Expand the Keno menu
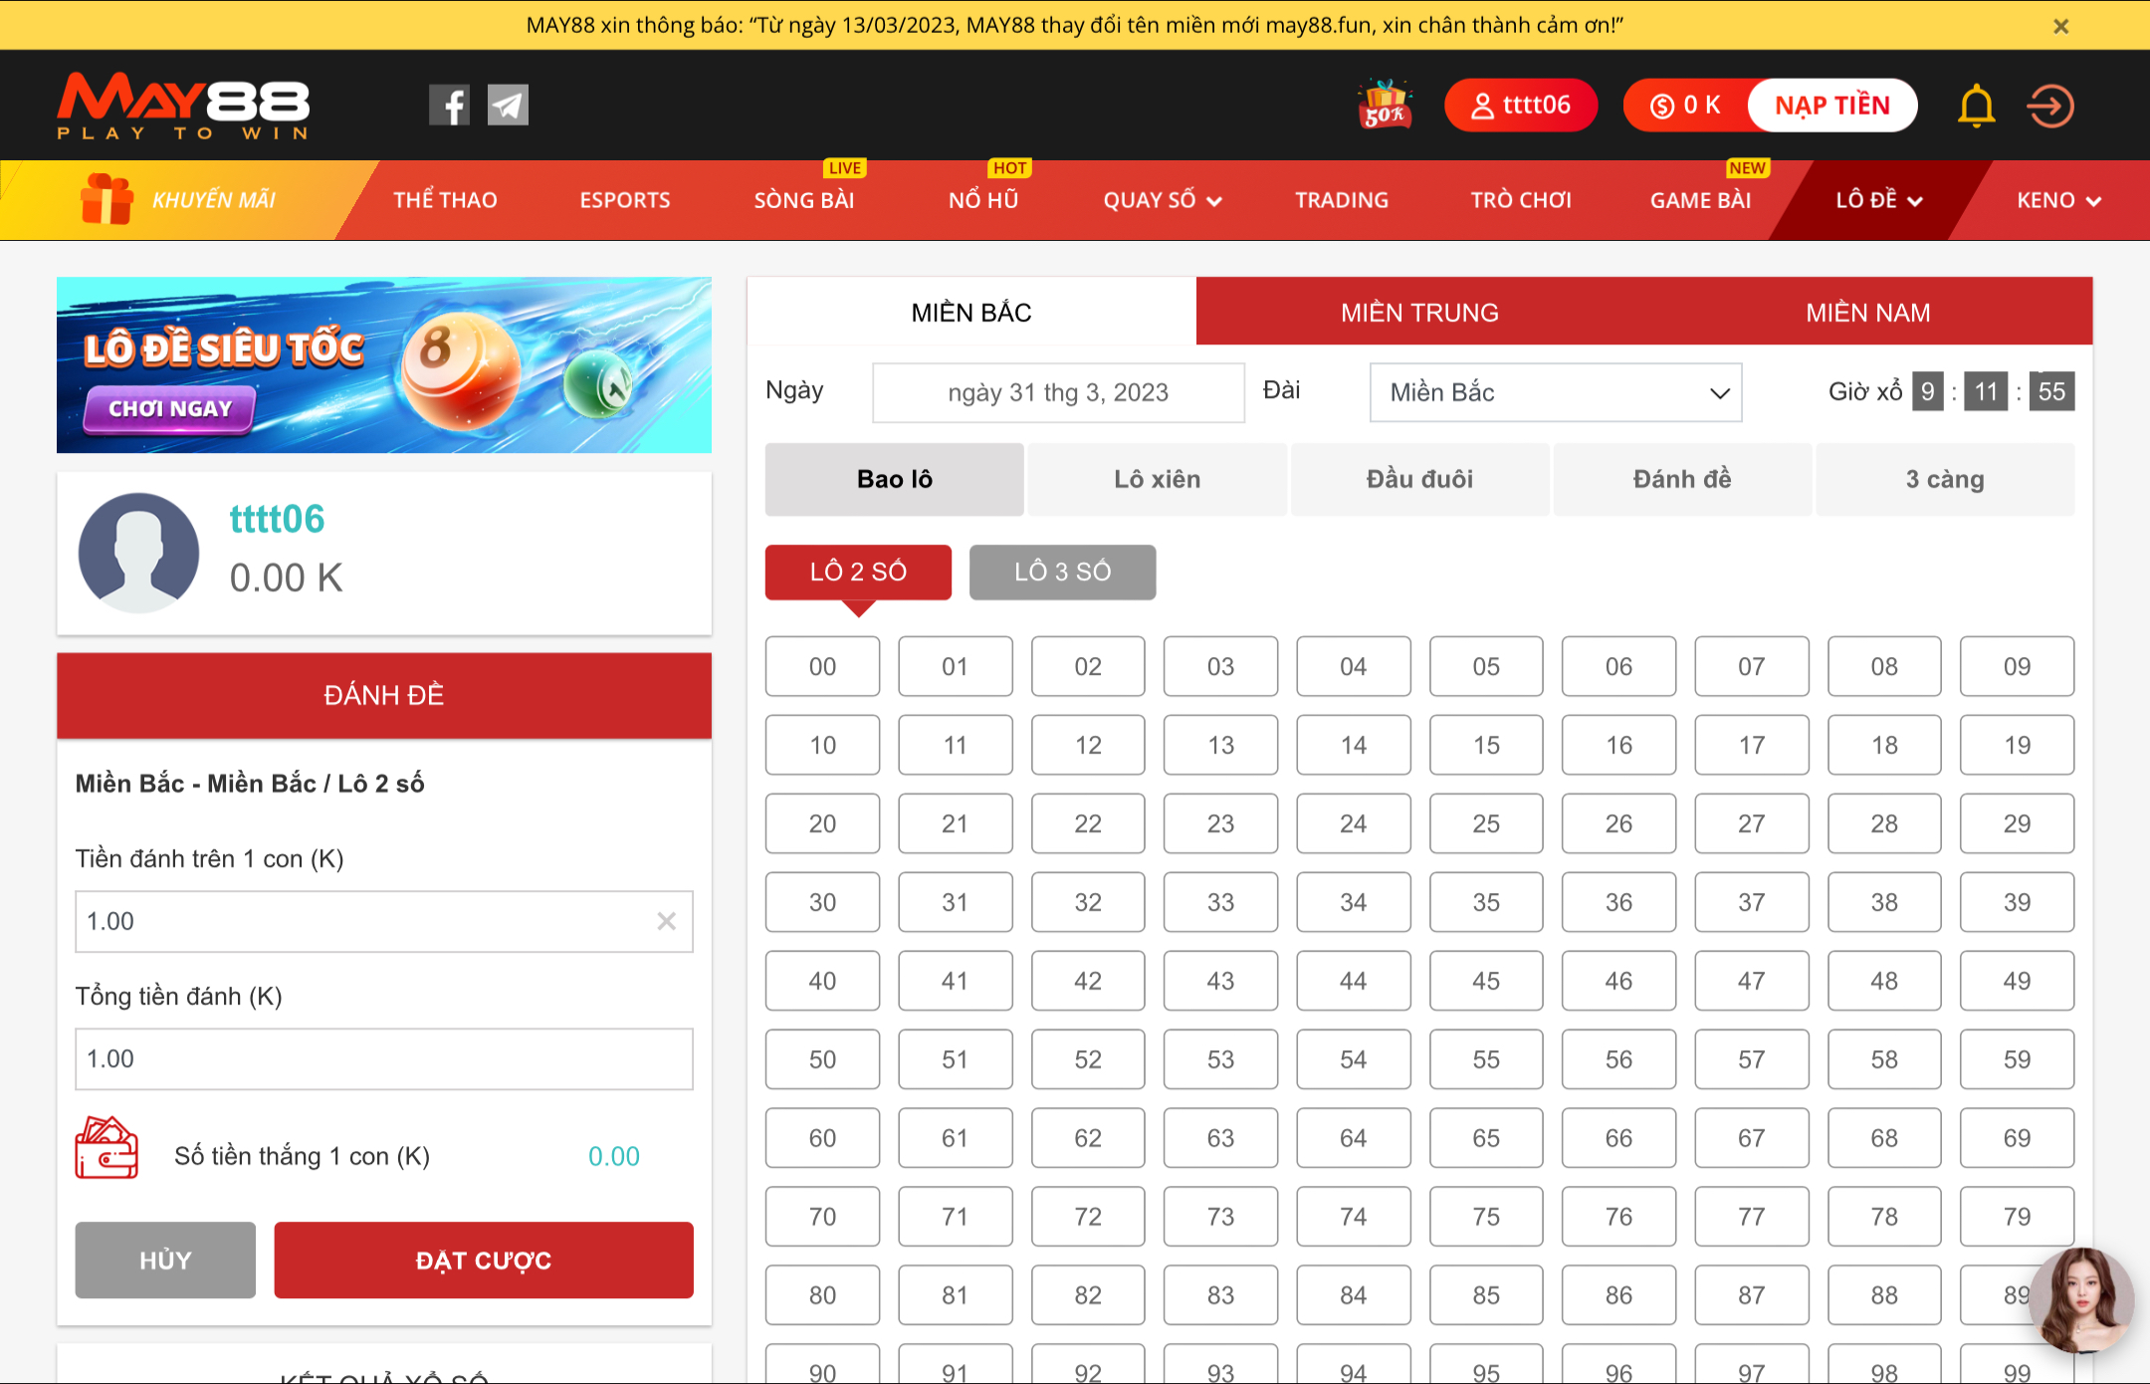The height and width of the screenshot is (1384, 2150). point(2059,200)
